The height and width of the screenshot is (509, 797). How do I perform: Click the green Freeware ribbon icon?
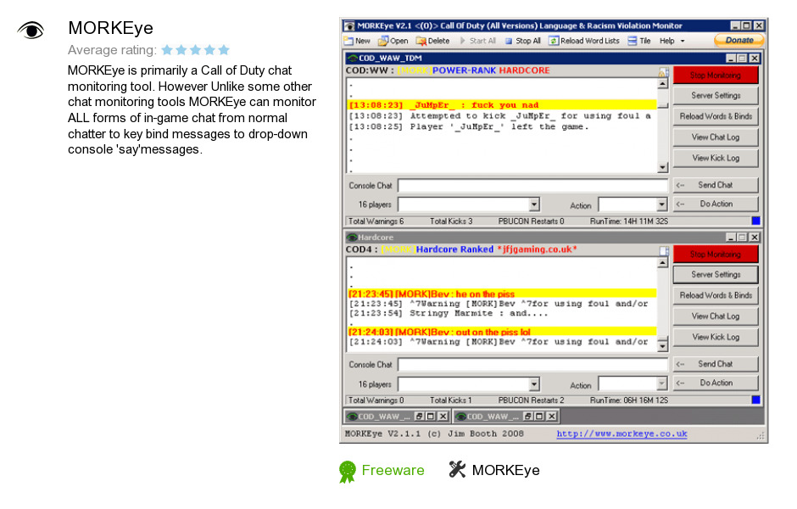click(x=347, y=472)
